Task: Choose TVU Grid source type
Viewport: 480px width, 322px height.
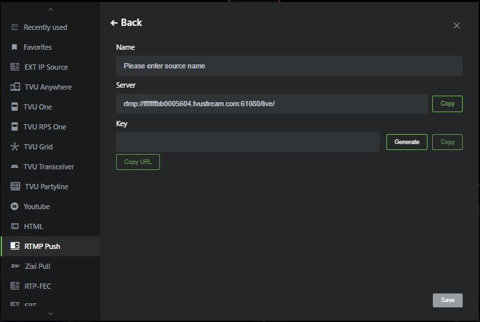Action: click(x=50, y=147)
